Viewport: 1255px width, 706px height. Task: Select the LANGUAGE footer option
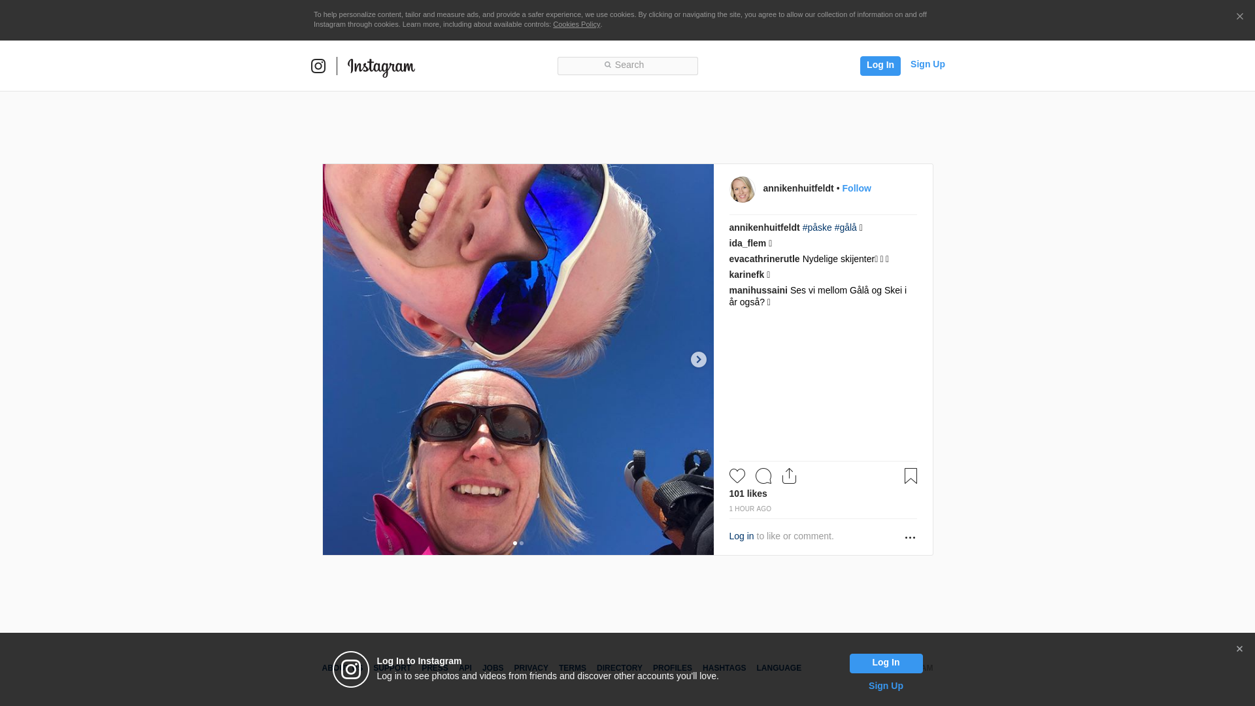point(778,668)
